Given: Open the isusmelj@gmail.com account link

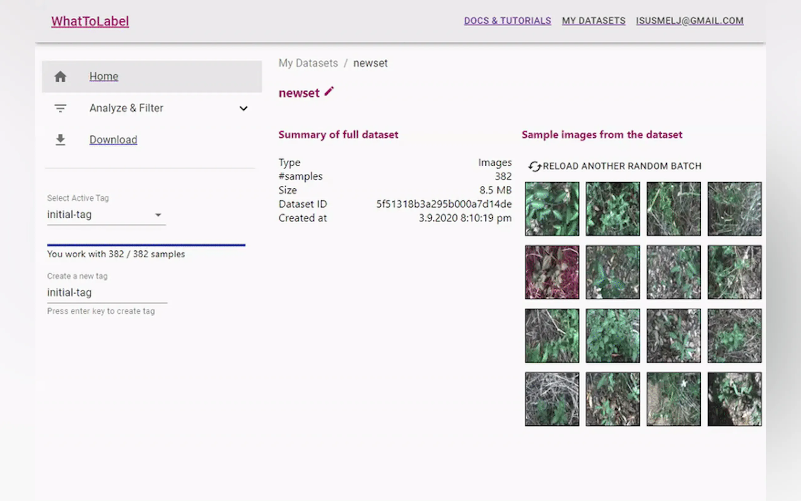Looking at the screenshot, I should pos(689,21).
